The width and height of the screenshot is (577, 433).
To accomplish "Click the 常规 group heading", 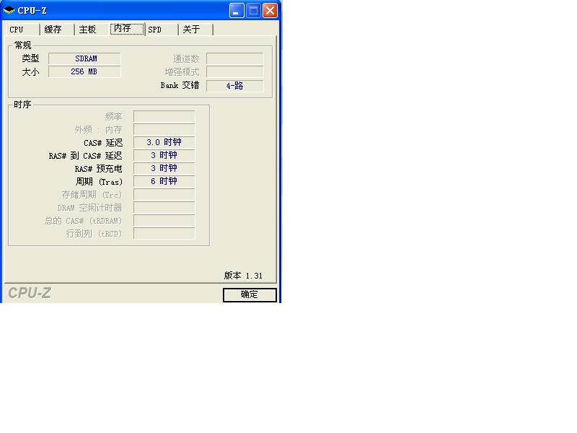I will coord(22,45).
